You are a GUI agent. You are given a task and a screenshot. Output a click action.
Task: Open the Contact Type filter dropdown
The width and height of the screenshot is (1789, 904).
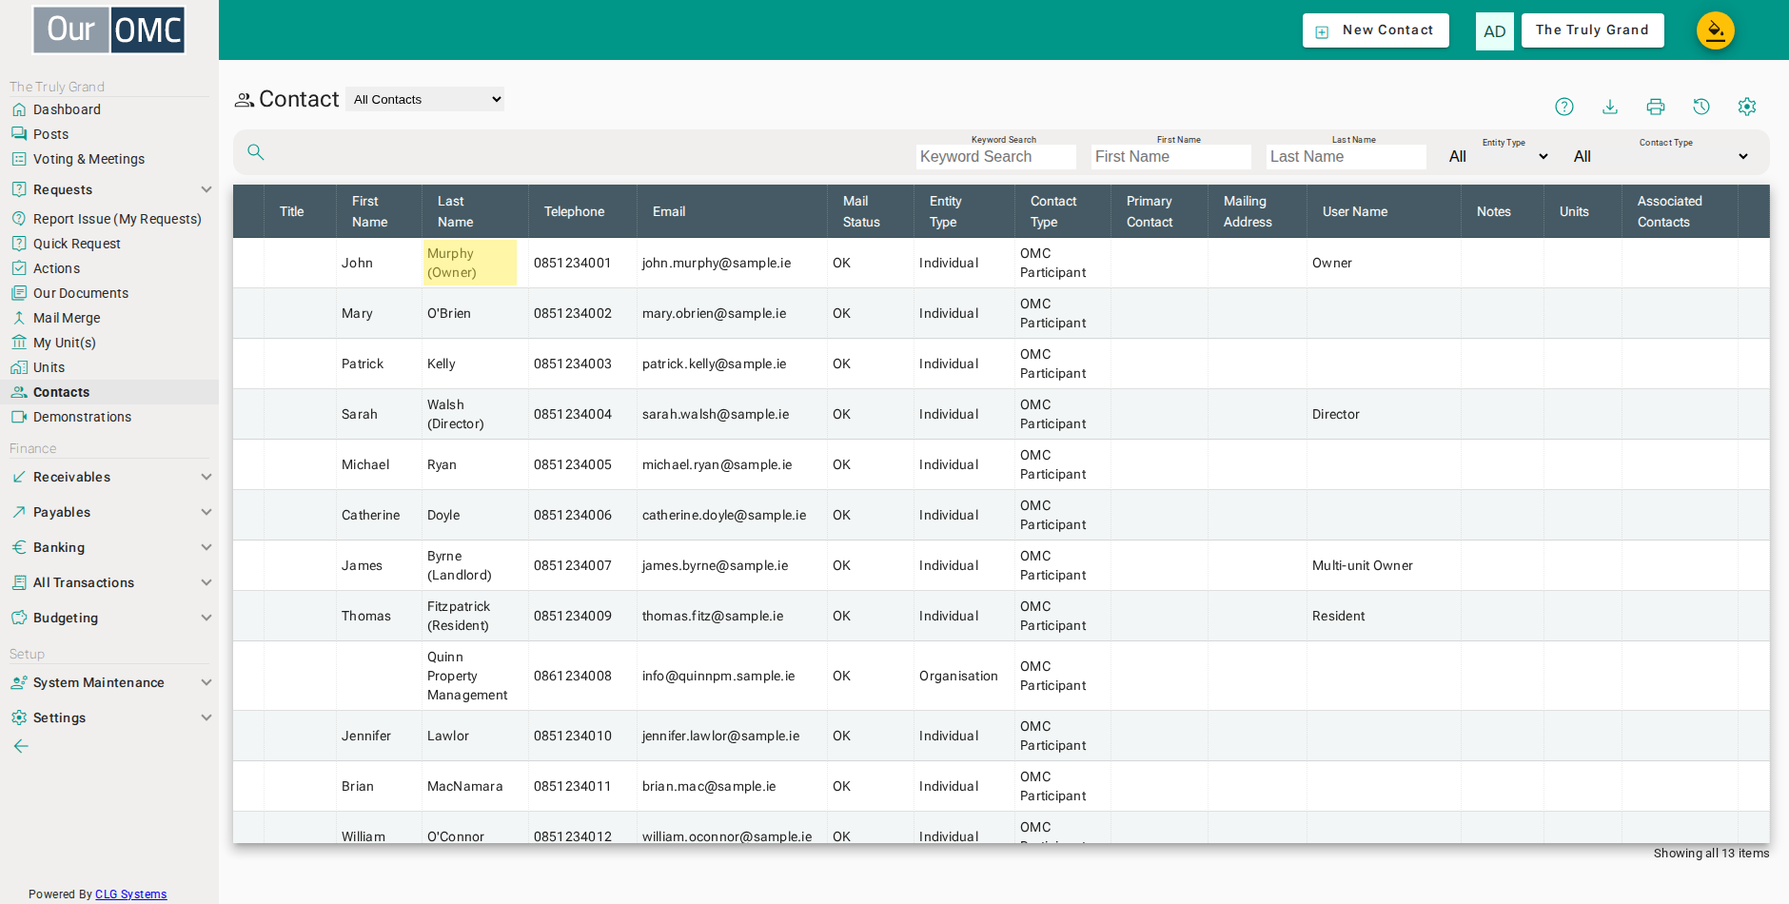pyautogui.click(x=1661, y=156)
